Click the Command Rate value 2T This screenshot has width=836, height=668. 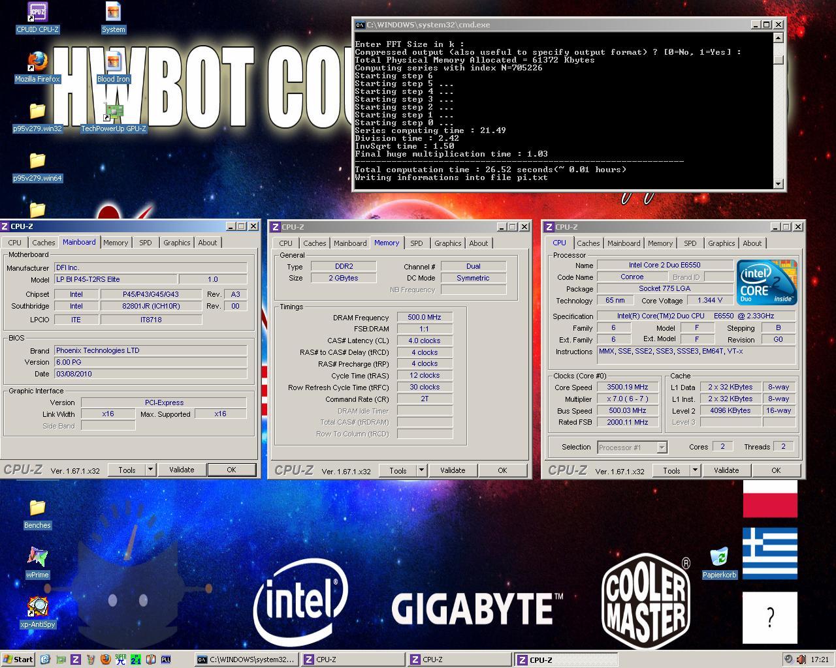point(425,399)
